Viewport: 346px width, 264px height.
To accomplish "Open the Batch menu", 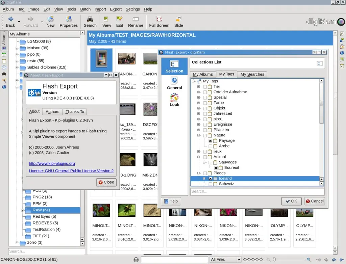I will (x=85, y=9).
